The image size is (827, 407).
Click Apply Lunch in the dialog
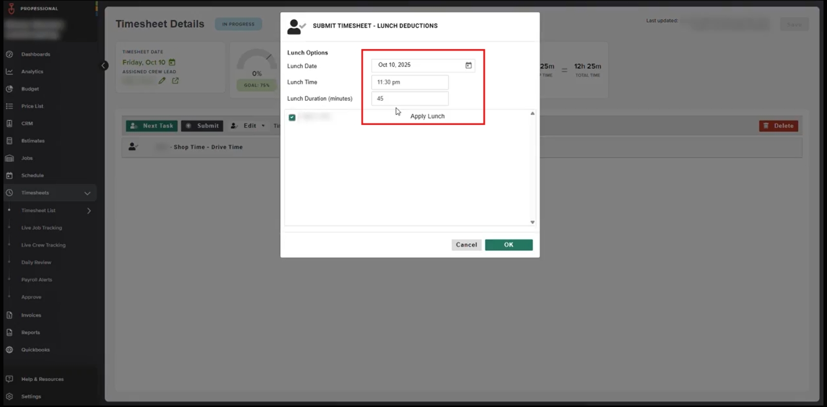pyautogui.click(x=427, y=116)
